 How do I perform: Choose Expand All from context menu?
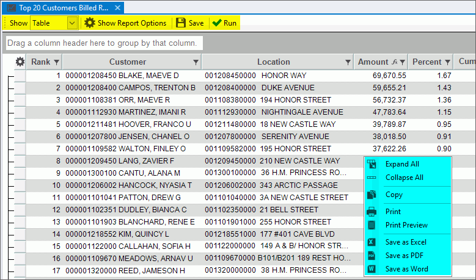401,164
